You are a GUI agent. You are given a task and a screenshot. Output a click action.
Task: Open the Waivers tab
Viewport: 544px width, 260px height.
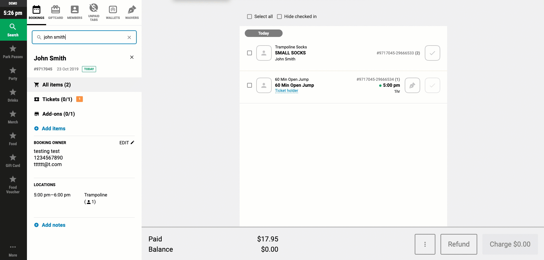point(132,12)
